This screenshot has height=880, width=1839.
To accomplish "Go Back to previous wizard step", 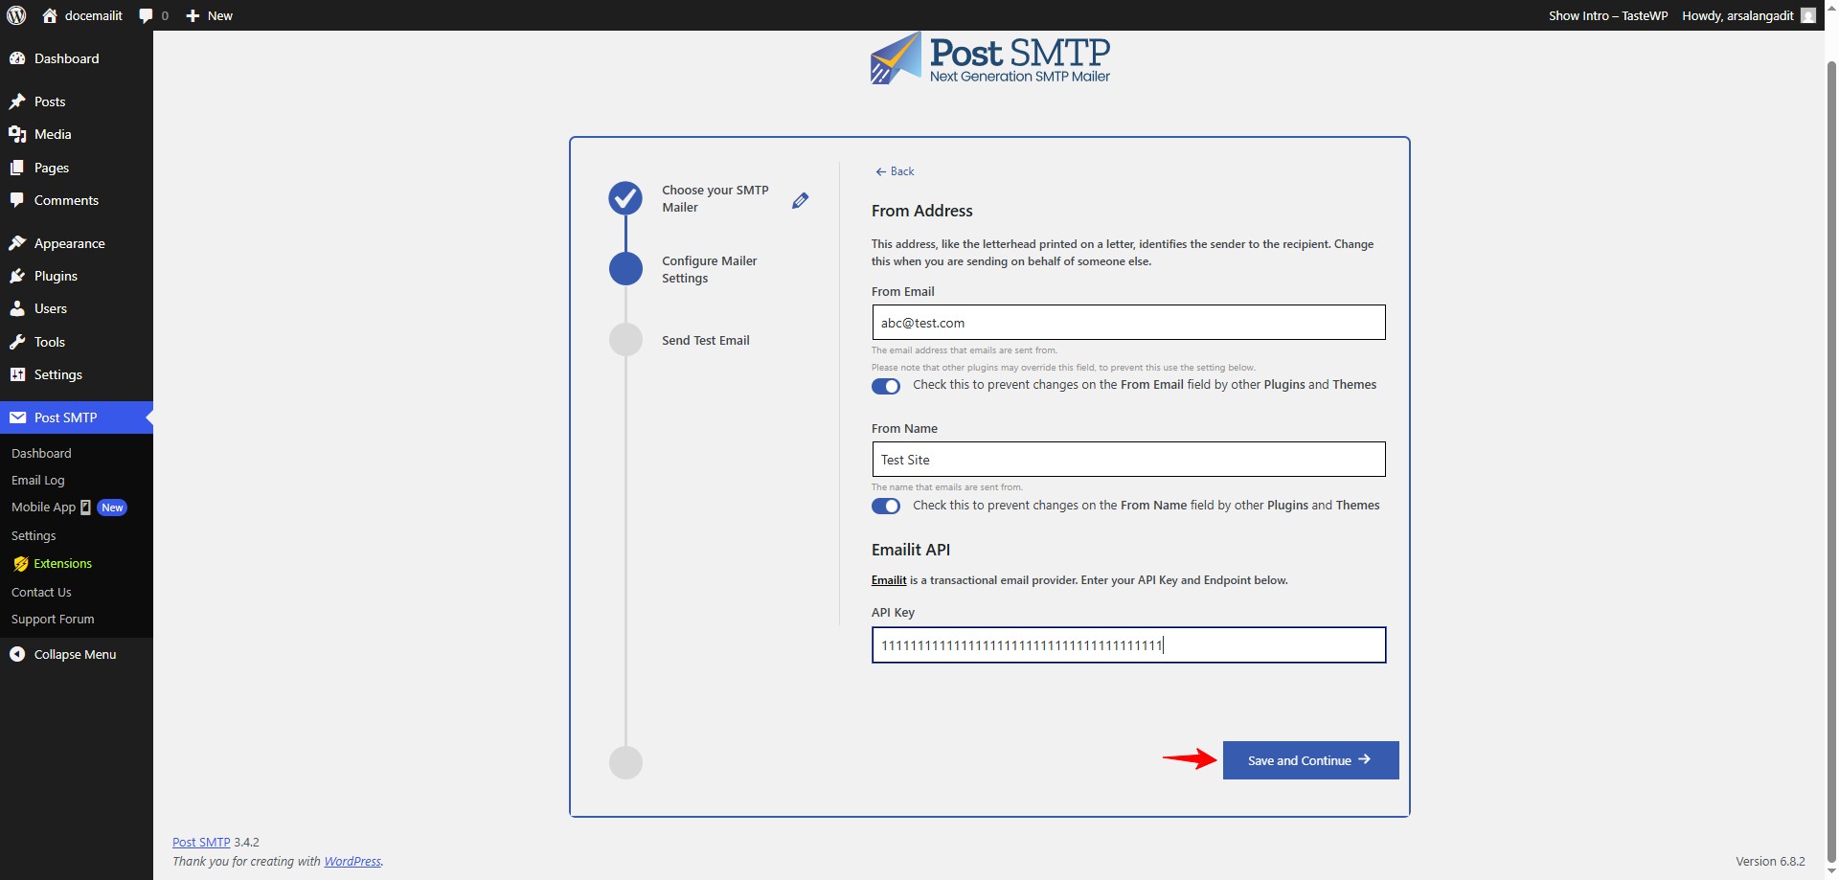I will [895, 171].
